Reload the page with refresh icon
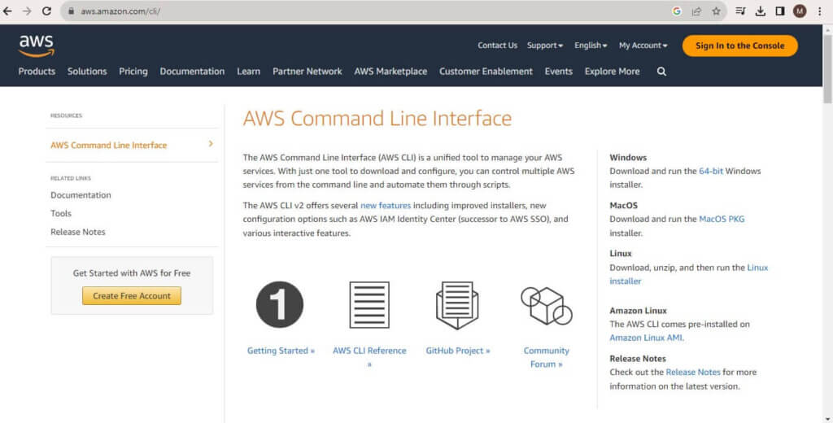This screenshot has width=833, height=423. (x=46, y=11)
